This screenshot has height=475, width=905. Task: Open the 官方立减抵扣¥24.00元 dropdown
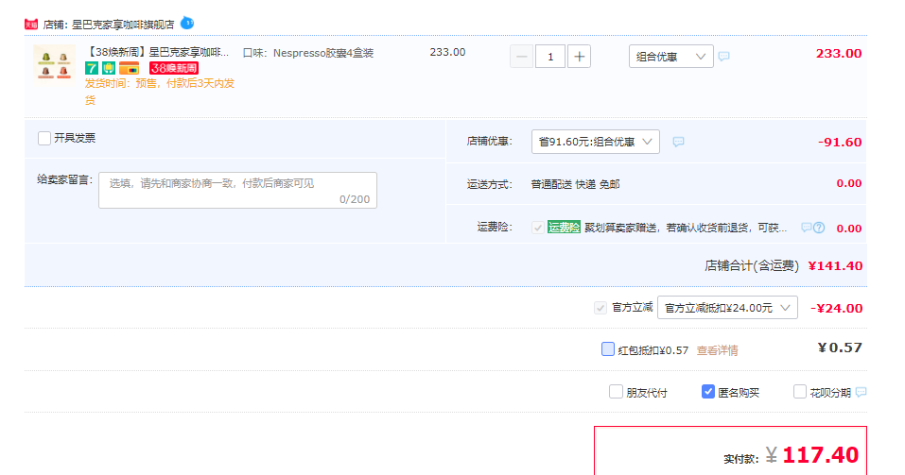point(727,308)
